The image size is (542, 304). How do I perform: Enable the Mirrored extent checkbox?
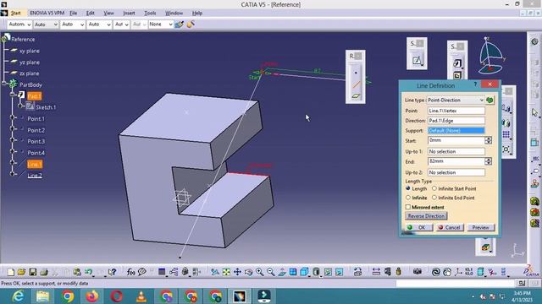tap(408, 207)
